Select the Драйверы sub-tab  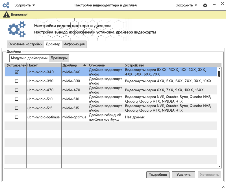[59, 58]
